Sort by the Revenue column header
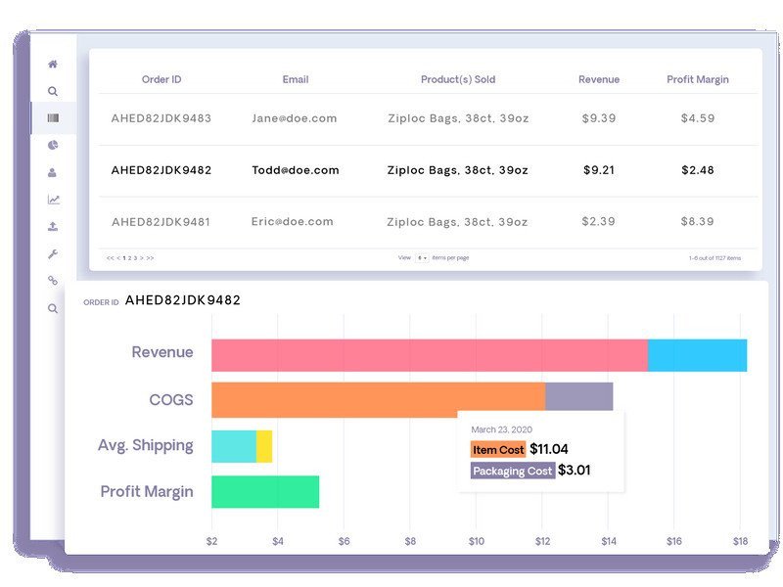Image resolution: width=783 pixels, height=587 pixels. [599, 79]
